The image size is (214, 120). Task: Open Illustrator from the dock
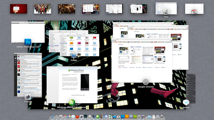[x=127, y=117]
